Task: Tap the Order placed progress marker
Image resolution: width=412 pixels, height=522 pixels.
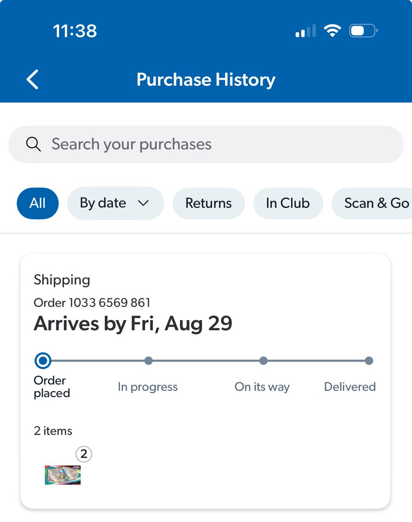Action: click(43, 361)
